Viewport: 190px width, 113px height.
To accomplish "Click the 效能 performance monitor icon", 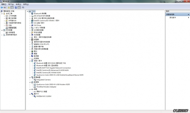I will [x=7, y=25].
